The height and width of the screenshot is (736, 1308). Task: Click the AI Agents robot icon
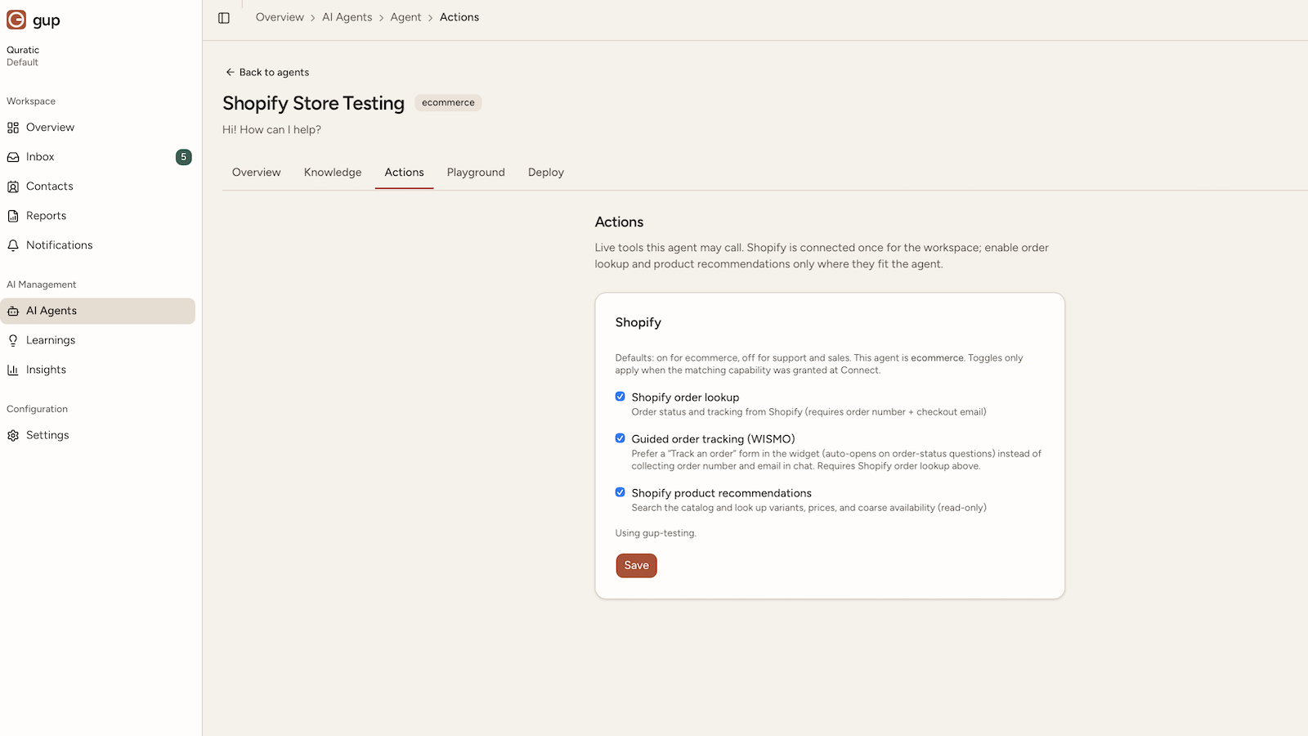pyautogui.click(x=13, y=311)
